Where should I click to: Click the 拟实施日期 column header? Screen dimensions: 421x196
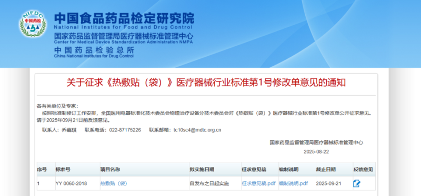coord(202,170)
